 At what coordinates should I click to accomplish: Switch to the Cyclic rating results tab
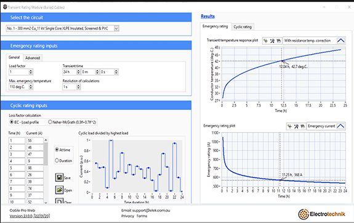tap(243, 27)
